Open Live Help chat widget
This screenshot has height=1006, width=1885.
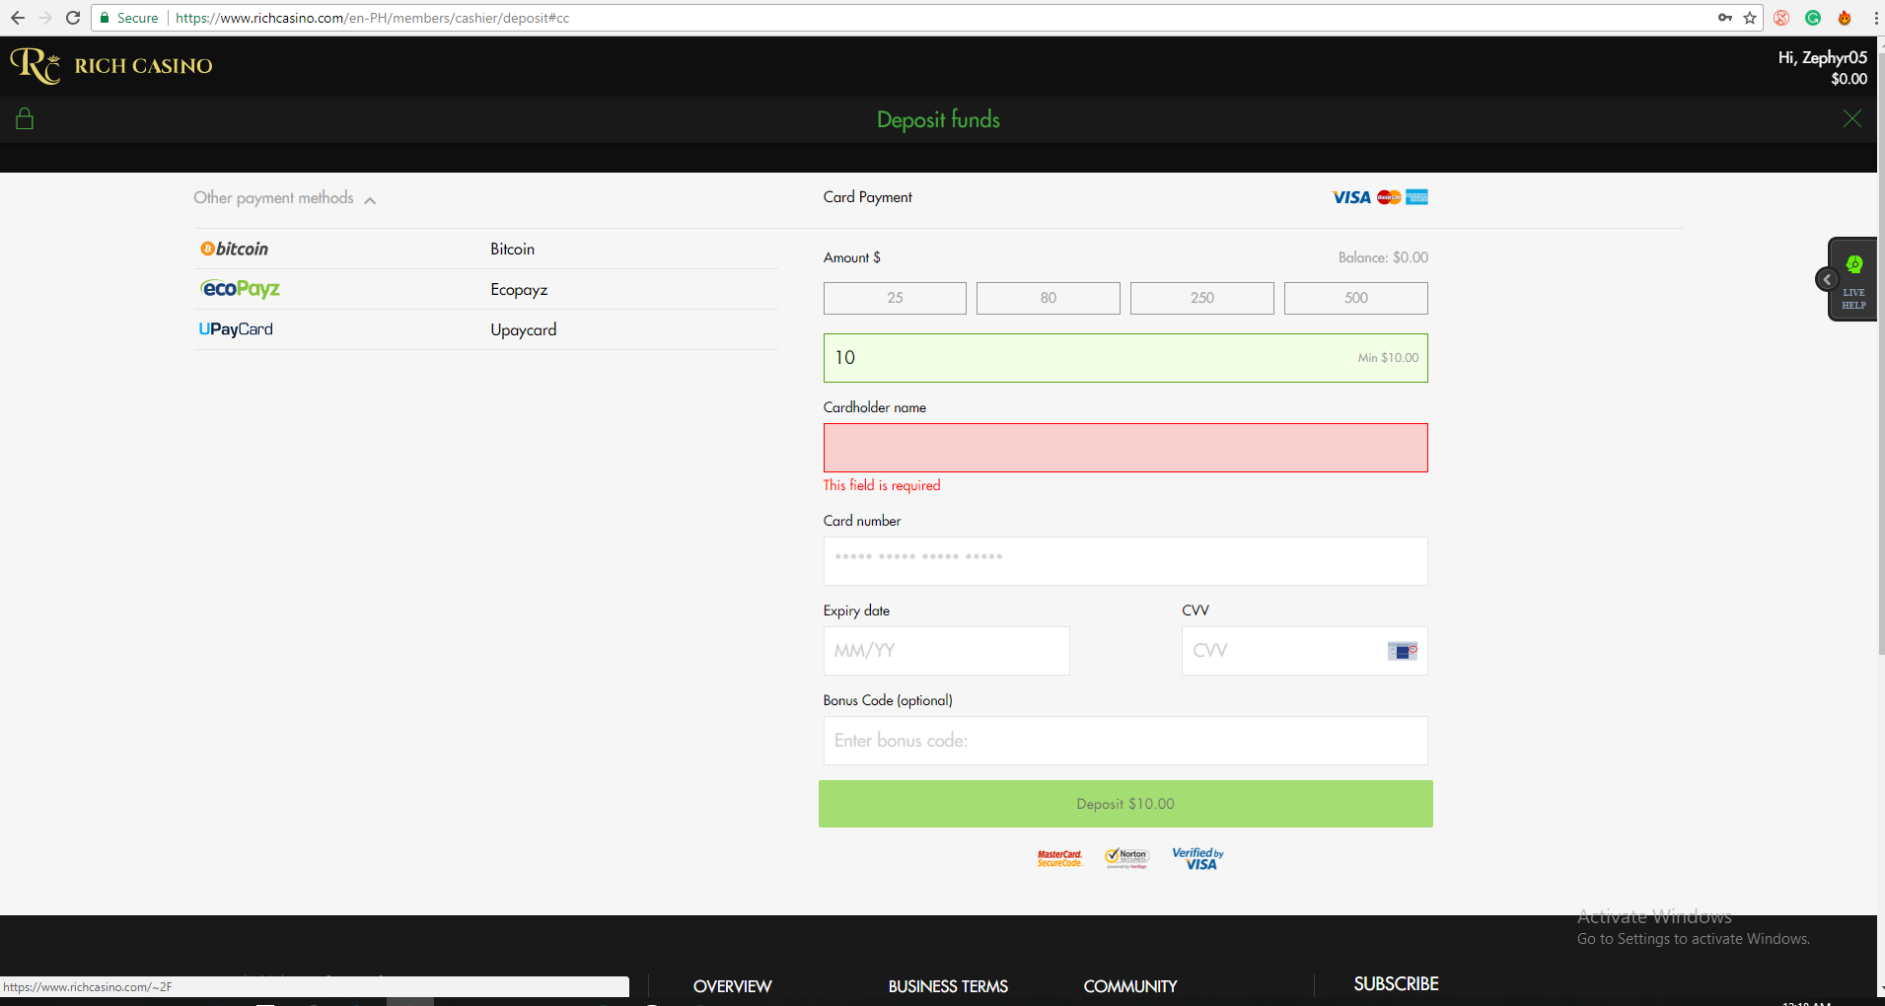coord(1854,279)
